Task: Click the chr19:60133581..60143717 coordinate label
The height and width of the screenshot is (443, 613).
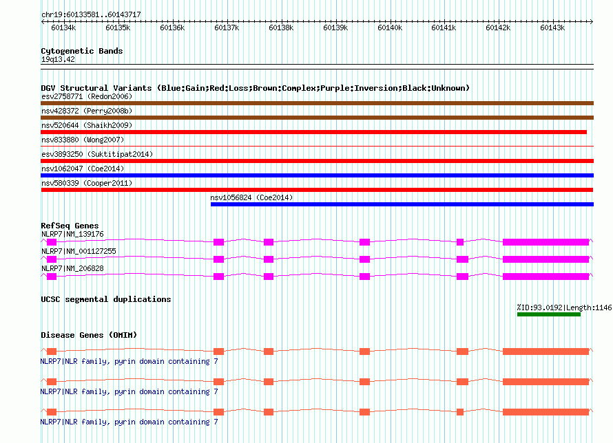Action: click(91, 14)
